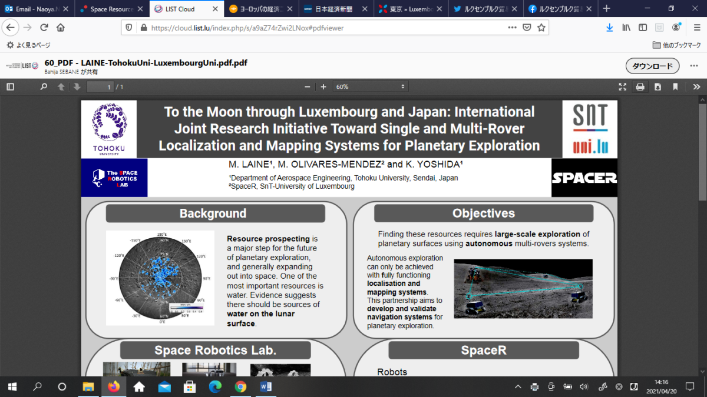Open page actions three-dot menu in address bar
Viewport: 707px width, 397px height.
[511, 28]
